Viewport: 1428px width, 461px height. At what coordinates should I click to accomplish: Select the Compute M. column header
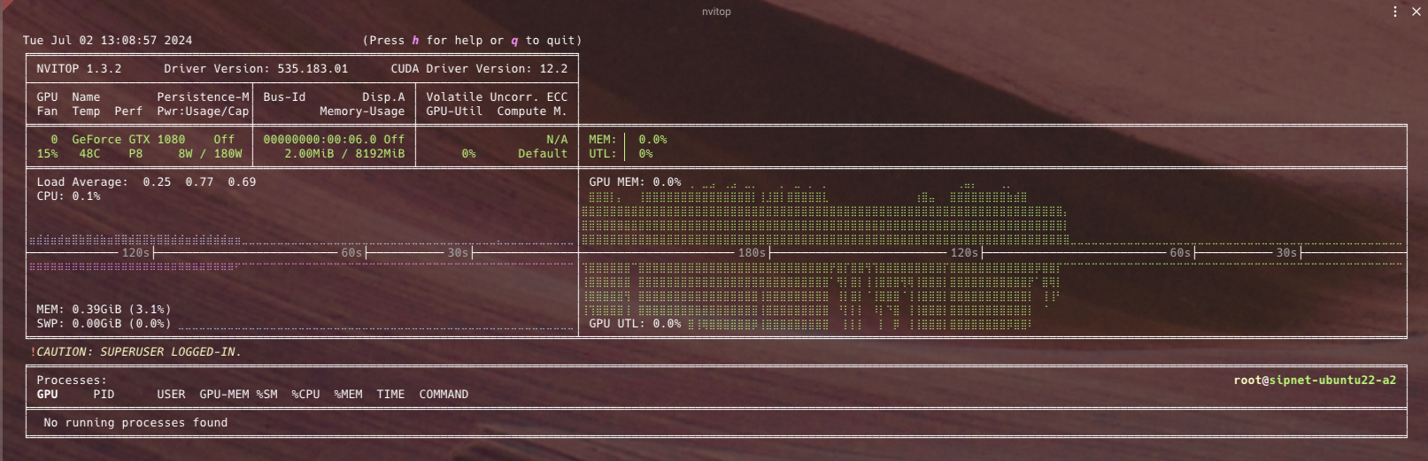[x=532, y=111]
